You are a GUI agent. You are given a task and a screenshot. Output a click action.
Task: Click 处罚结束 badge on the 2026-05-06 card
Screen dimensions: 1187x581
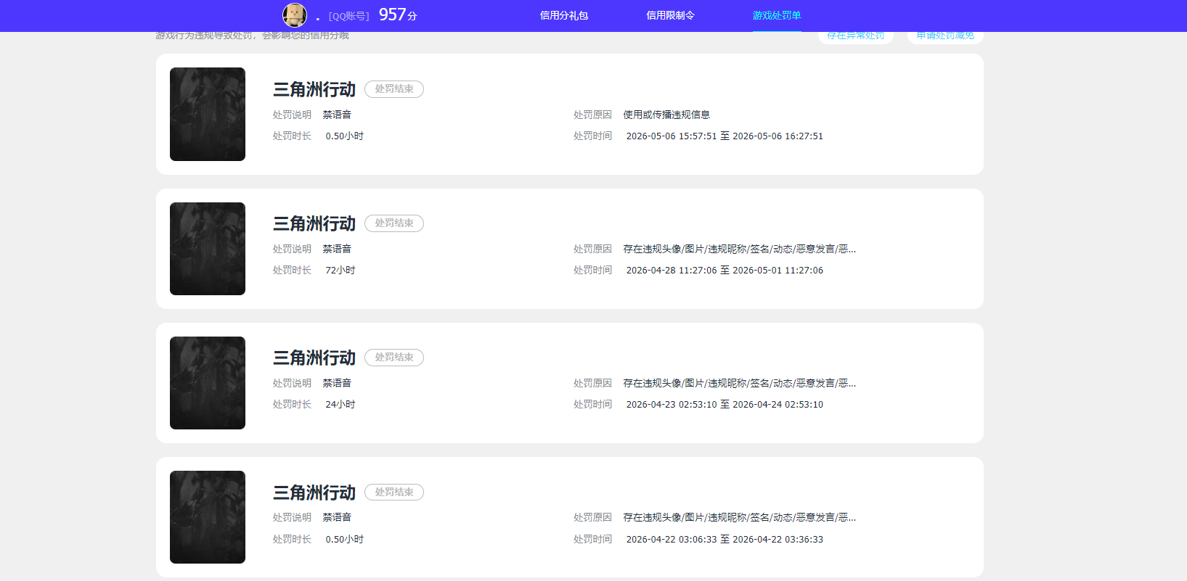point(394,89)
